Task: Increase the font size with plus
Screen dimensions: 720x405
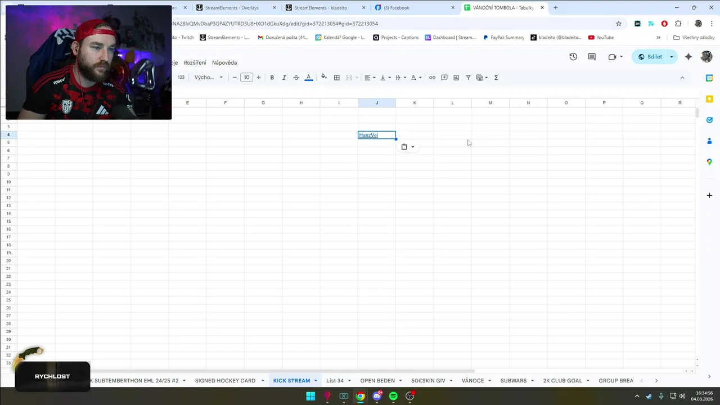Action: [x=259, y=78]
